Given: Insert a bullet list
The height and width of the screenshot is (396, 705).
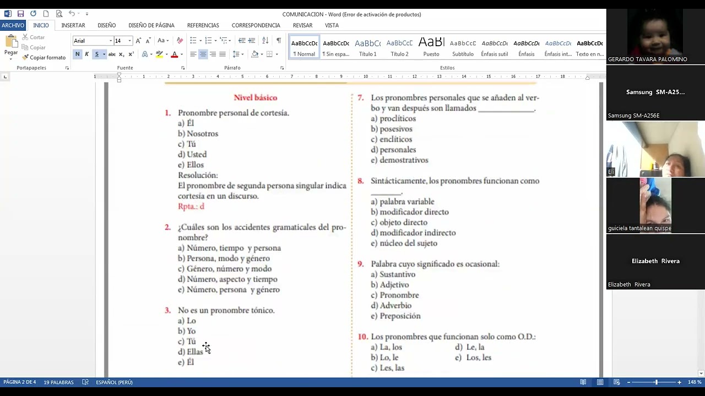Looking at the screenshot, I should click(193, 41).
